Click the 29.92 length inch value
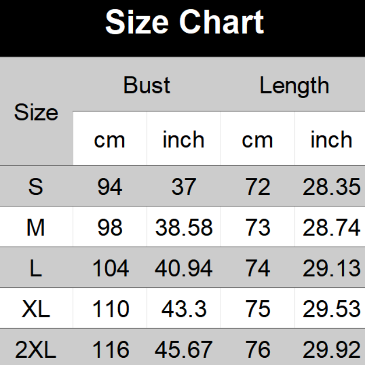Screen dimensions: 365x365 pyautogui.click(x=331, y=350)
